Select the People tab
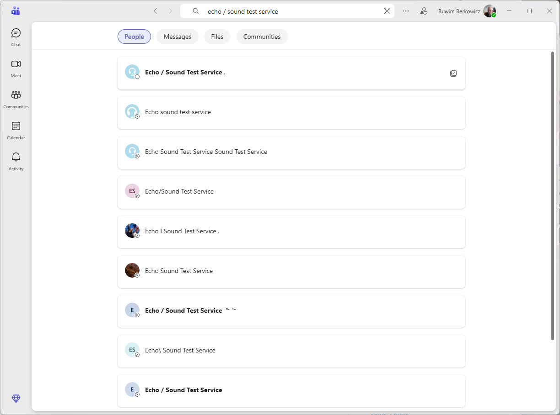 pos(134,37)
